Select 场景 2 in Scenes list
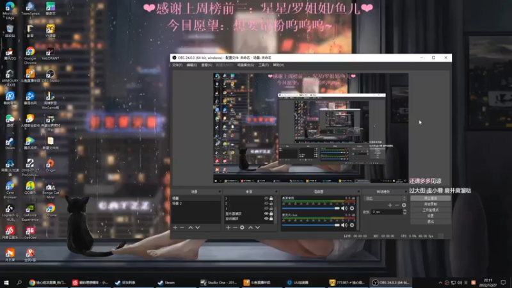Screen dimensions: 512x288 pyautogui.click(x=196, y=203)
